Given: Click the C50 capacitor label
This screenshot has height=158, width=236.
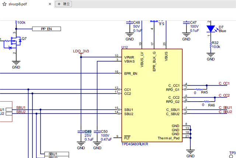Looking at the screenshot, I should pyautogui.click(x=104, y=131).
